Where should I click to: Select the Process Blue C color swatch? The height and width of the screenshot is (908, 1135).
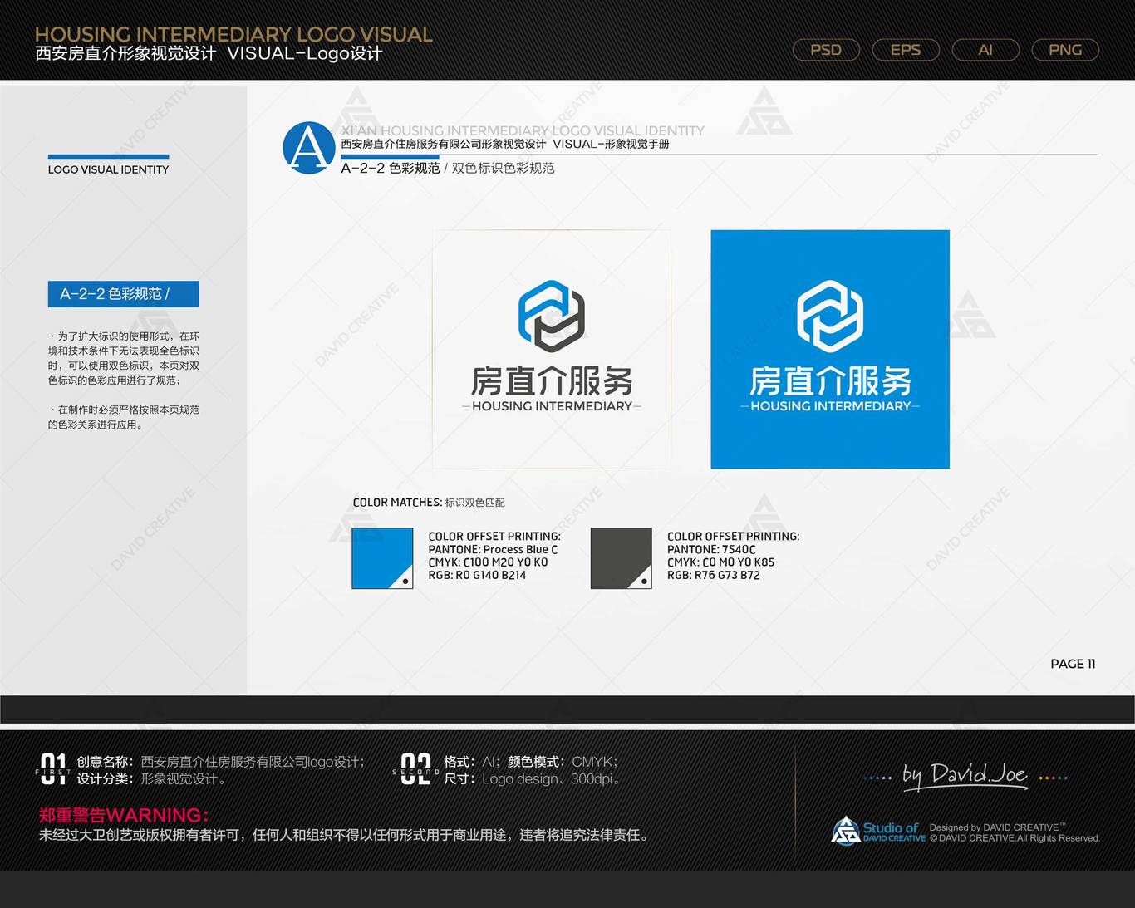[382, 558]
